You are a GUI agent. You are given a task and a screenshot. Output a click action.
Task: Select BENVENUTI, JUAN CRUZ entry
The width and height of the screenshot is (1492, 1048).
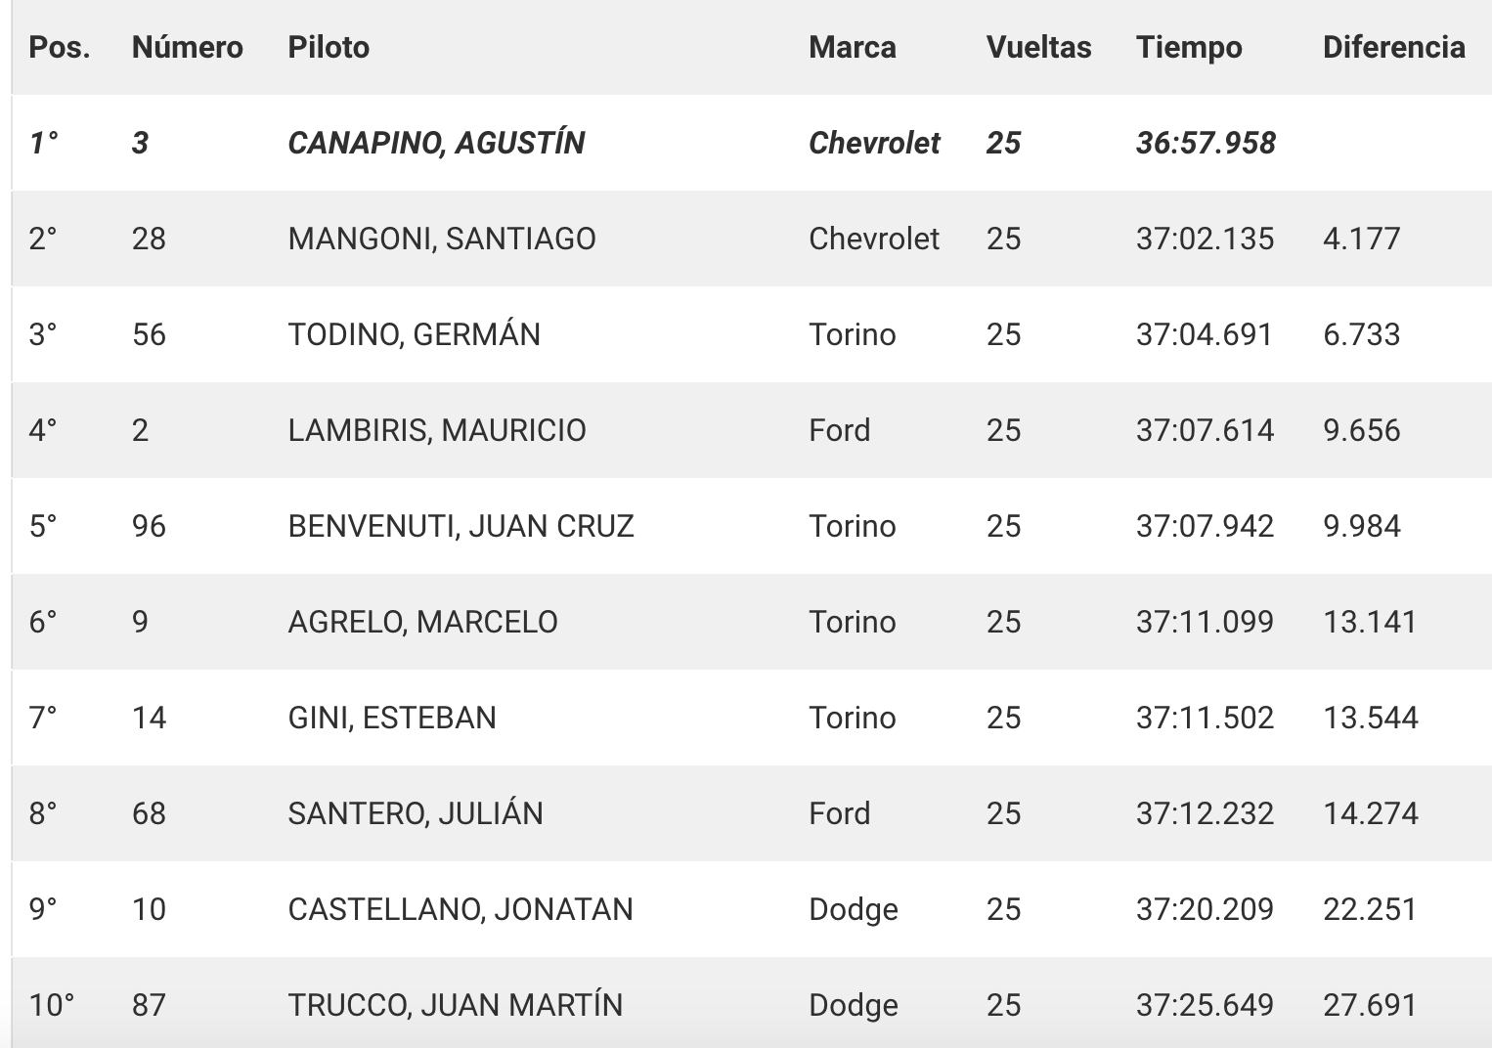461,526
